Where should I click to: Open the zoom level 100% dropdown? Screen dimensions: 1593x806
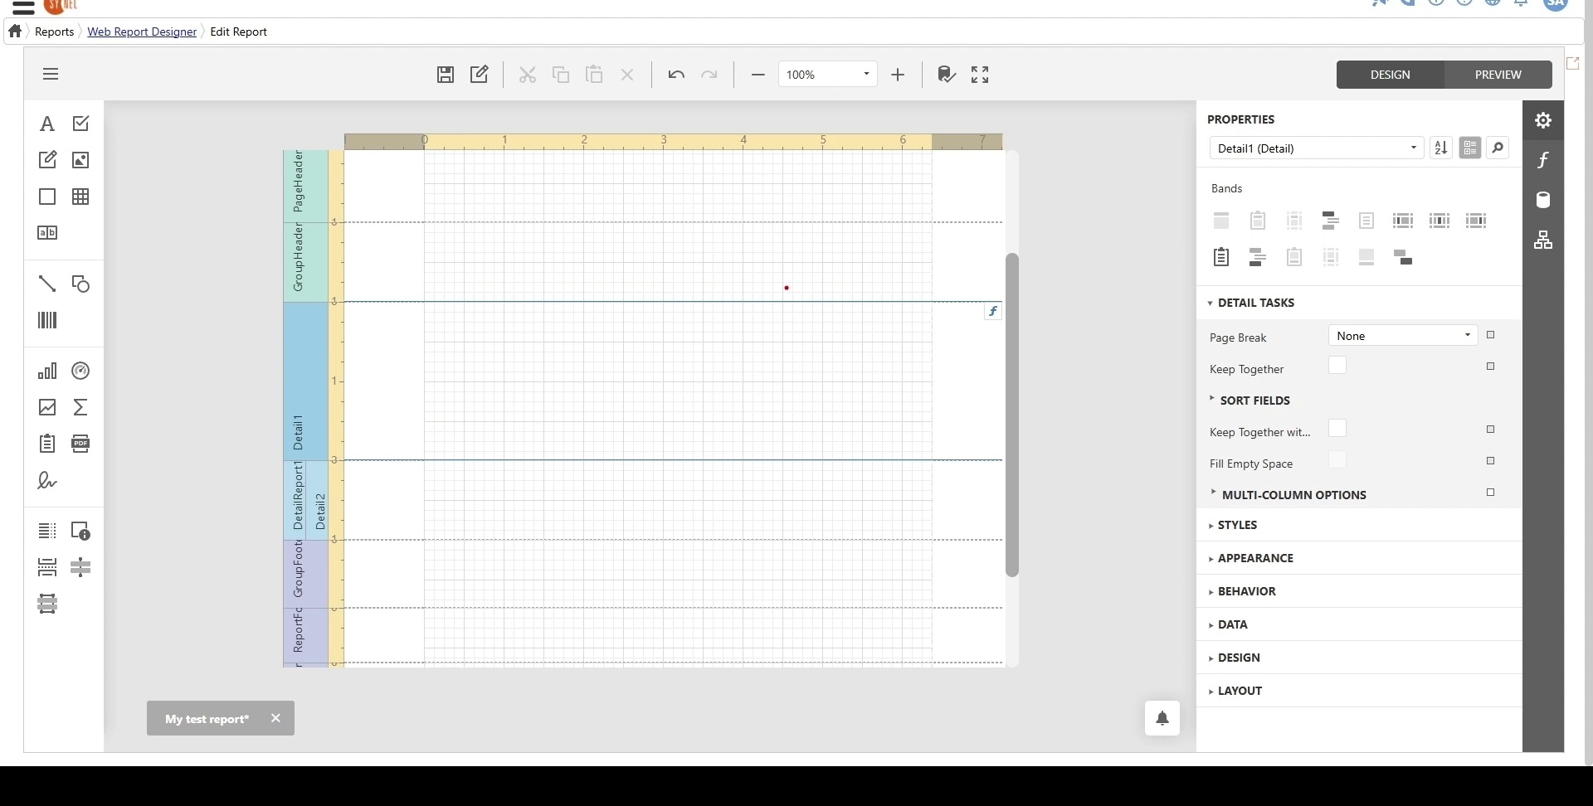pos(827,75)
